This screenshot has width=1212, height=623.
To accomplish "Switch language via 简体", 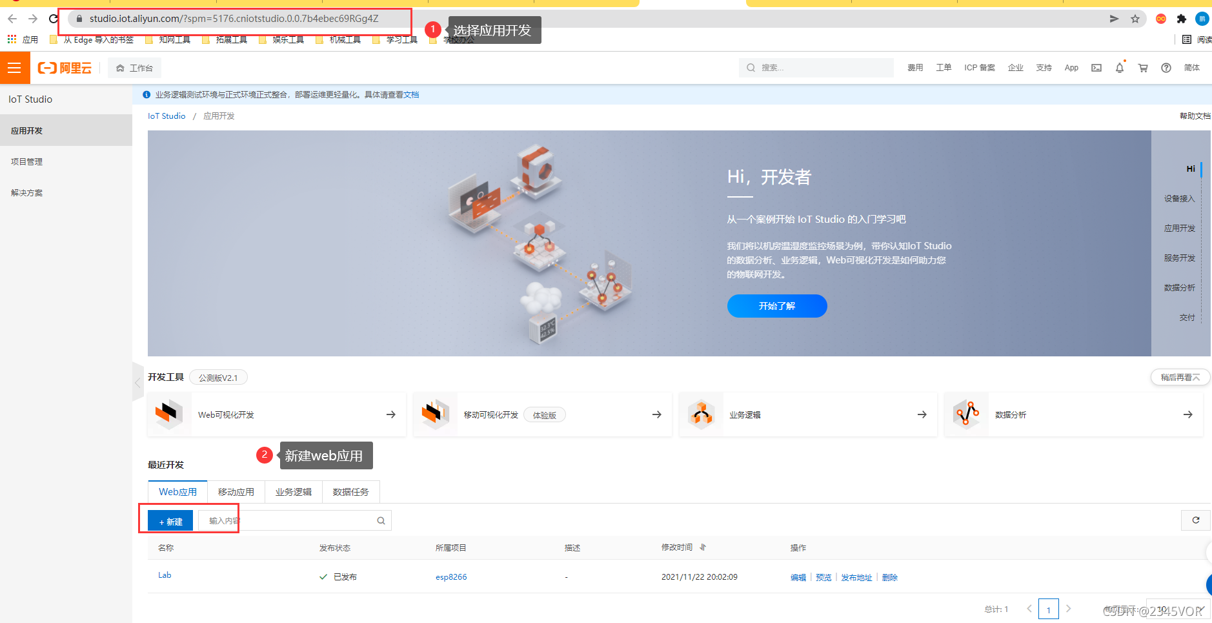I will [x=1191, y=68].
